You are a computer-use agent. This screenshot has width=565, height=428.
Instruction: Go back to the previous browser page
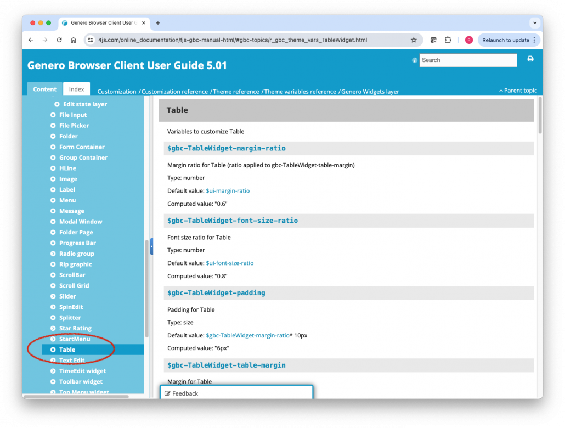coord(31,40)
